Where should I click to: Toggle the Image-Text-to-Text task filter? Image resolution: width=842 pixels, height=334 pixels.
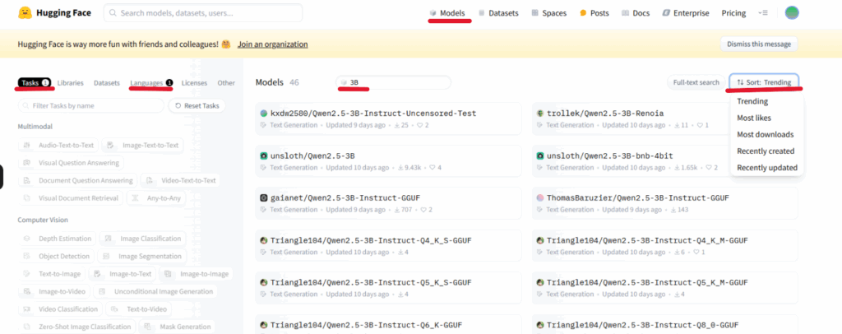[x=144, y=145]
